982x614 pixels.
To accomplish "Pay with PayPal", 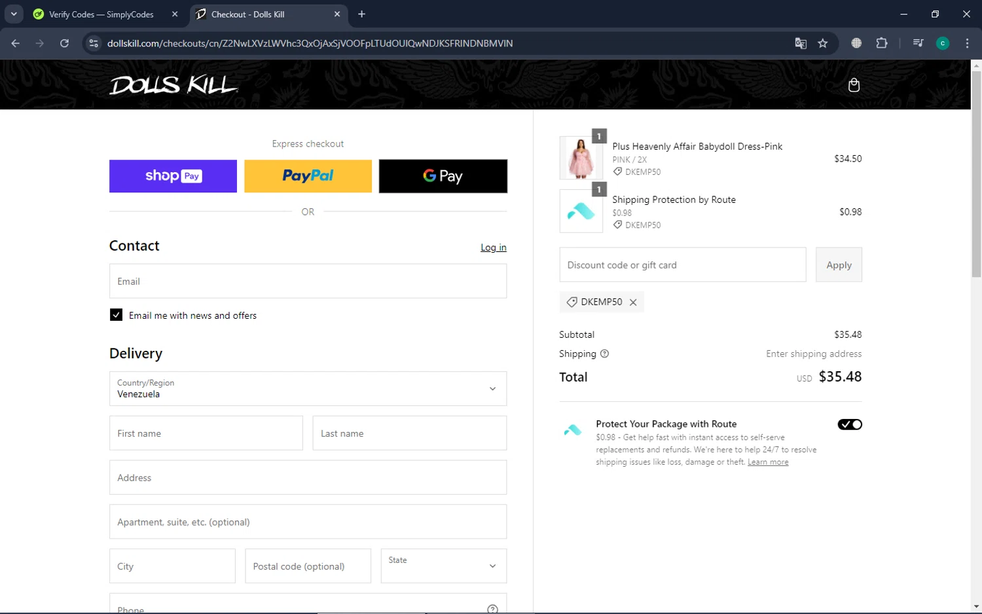I will pyautogui.click(x=308, y=176).
